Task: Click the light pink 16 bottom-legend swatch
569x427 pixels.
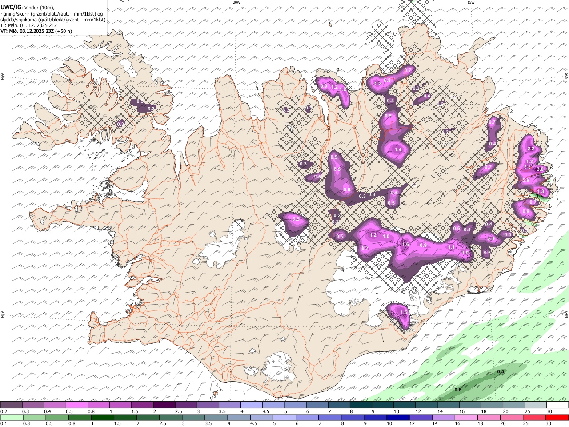Action: point(466,418)
